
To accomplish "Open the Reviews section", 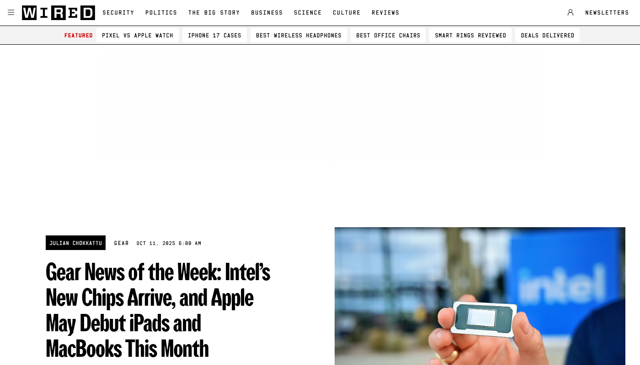I will click(385, 13).
